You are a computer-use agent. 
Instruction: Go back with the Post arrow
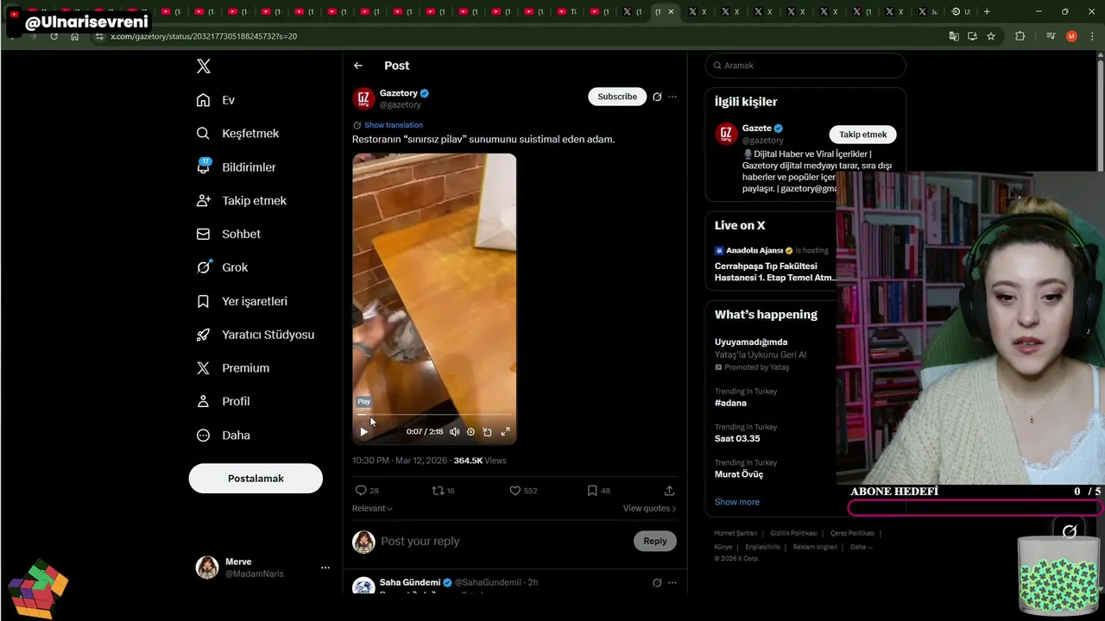click(x=358, y=66)
